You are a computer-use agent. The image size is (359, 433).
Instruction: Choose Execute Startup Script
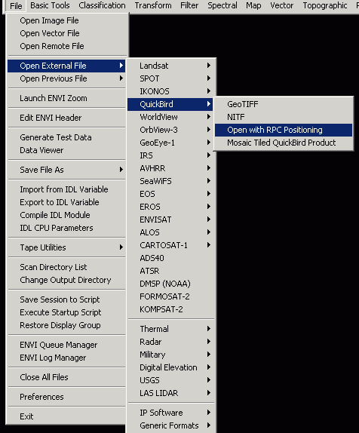tap(66, 312)
